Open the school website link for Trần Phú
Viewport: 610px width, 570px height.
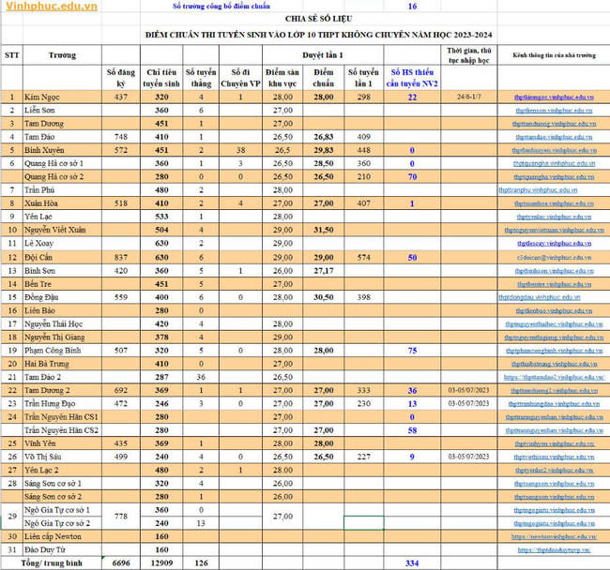click(x=538, y=190)
